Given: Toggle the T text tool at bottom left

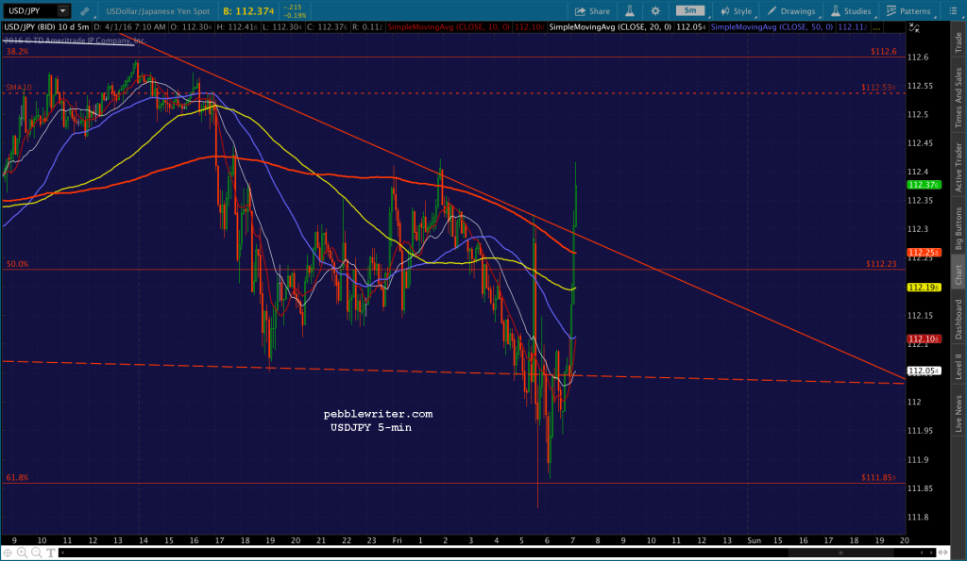Looking at the screenshot, I should tap(51, 553).
